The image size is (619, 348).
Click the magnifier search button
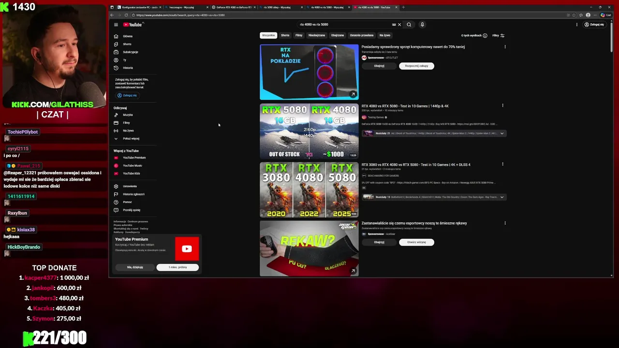coord(409,25)
